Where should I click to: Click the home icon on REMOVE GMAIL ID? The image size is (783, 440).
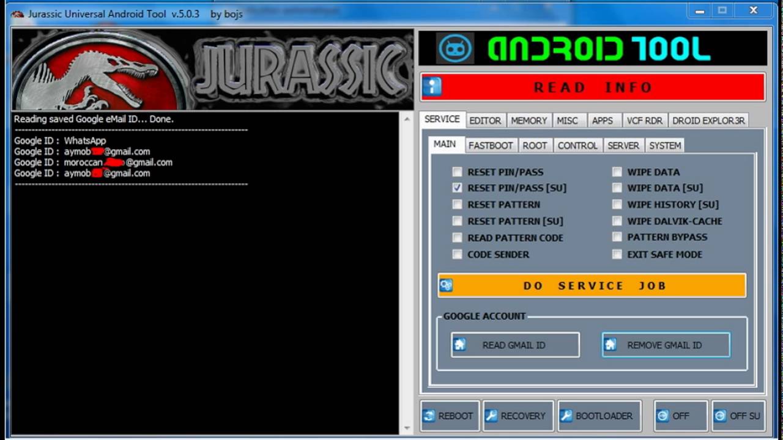[610, 345]
